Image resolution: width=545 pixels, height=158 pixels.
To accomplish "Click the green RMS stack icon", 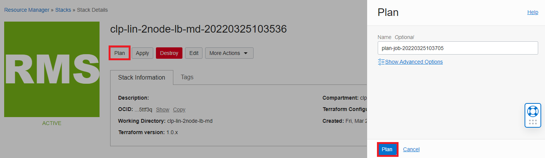I will coord(52,69).
